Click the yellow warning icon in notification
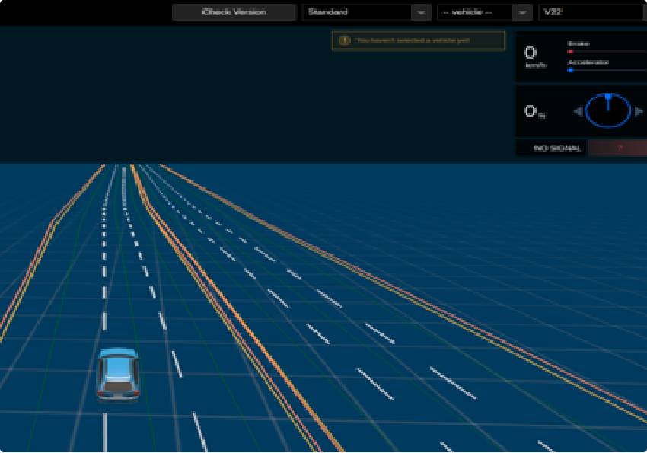This screenshot has height=453, width=647. [x=345, y=40]
